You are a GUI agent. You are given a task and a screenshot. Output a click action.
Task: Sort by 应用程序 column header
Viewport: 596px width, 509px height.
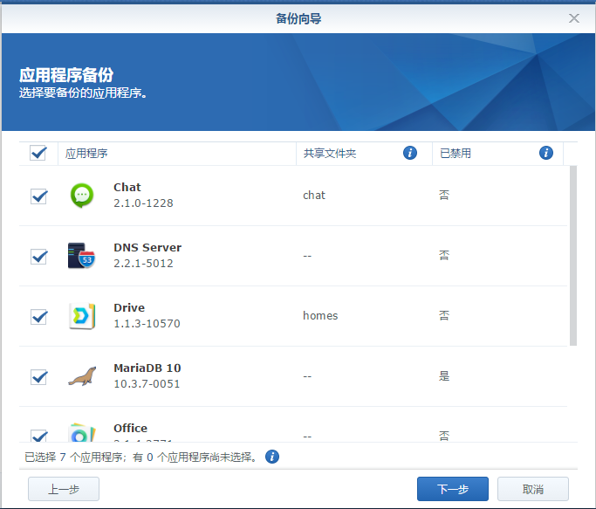177,154
